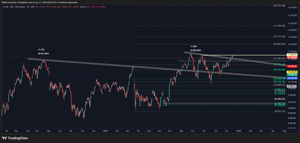Click the 11.605 peak annotation
Image resolution: width=300 pixels, height=143 pixels.
(x=193, y=46)
